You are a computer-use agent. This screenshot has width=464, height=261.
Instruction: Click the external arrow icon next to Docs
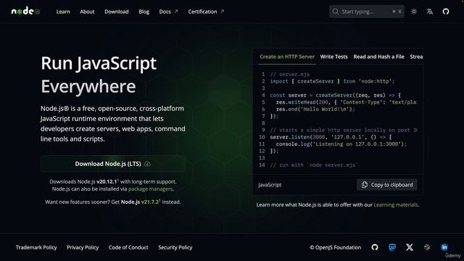coord(176,12)
